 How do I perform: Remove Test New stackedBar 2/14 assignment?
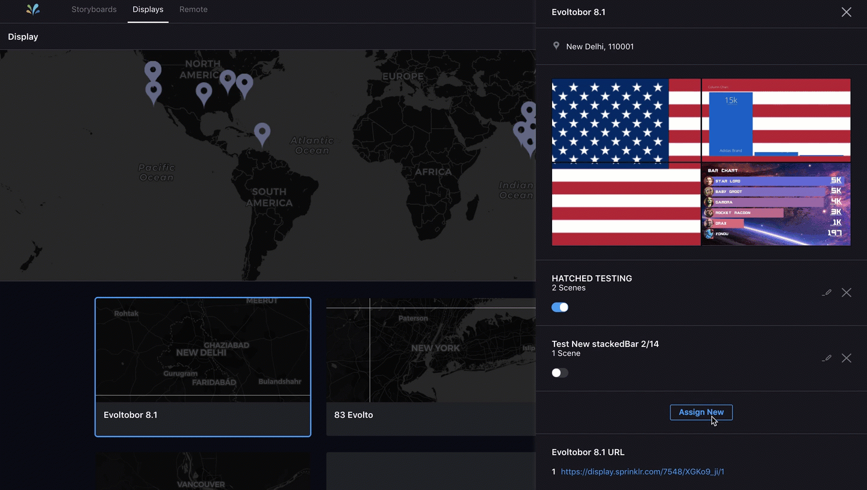(x=846, y=358)
